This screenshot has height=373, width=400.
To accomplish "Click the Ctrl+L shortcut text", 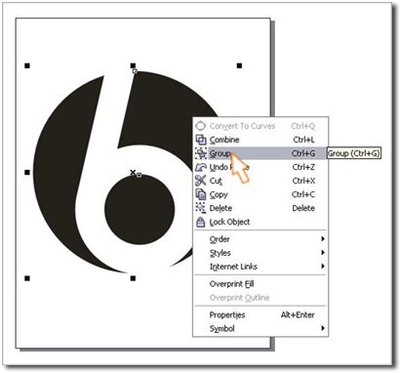I will [x=303, y=140].
